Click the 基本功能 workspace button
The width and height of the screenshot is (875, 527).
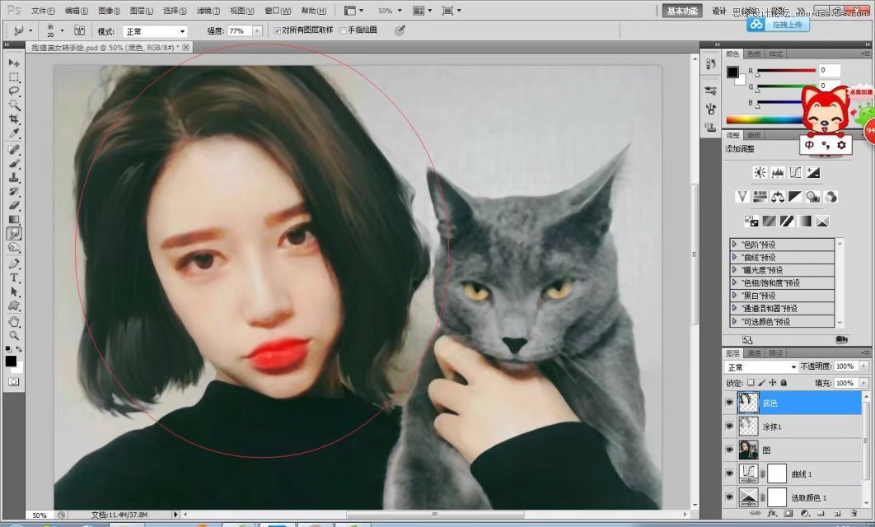coord(682,12)
